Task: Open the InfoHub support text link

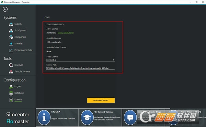Action: 63,118
